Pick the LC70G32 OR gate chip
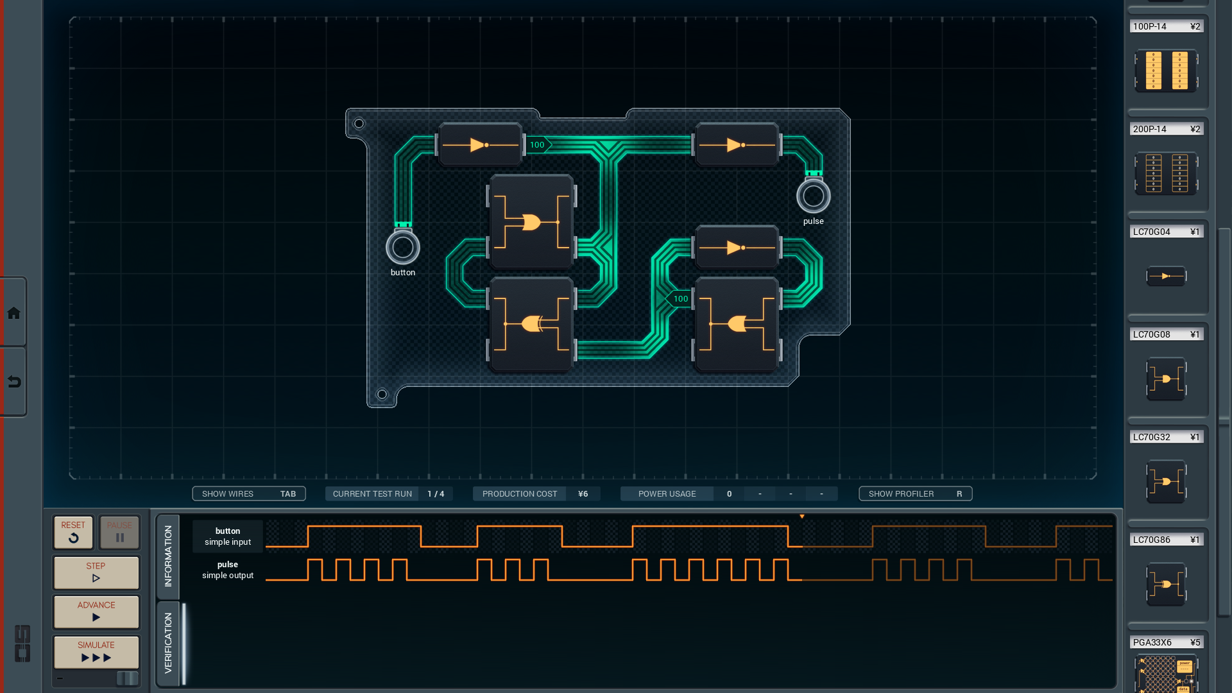This screenshot has height=693, width=1232. point(1166,481)
